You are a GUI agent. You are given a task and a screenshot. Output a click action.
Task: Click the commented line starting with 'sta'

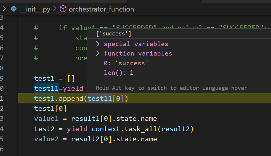61,38
